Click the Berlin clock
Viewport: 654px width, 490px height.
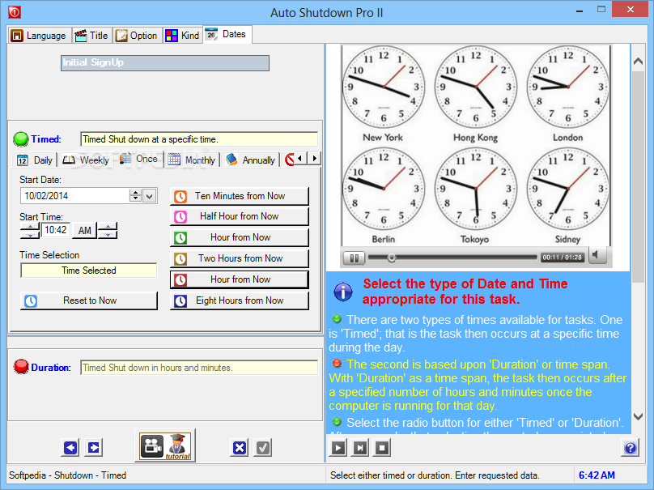pos(384,189)
